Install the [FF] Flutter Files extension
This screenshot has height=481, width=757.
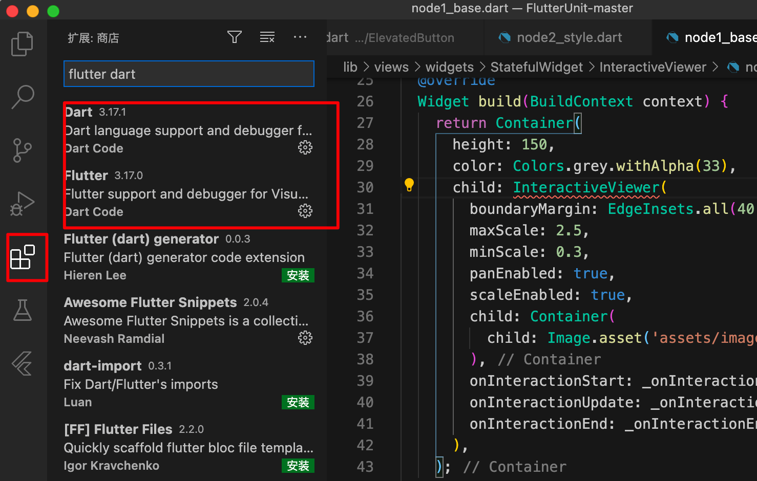[x=298, y=466]
